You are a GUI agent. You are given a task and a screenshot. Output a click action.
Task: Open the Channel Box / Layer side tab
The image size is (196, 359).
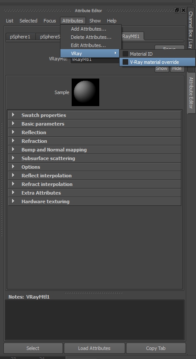tap(190, 31)
